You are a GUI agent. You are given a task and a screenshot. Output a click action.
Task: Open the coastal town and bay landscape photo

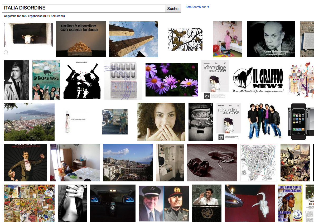29,122
